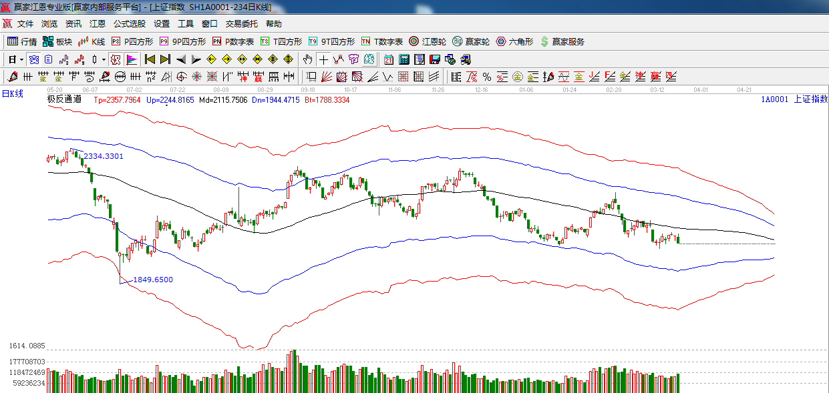
Task: Click the 极反通道 indicator name label
Action: (x=64, y=99)
